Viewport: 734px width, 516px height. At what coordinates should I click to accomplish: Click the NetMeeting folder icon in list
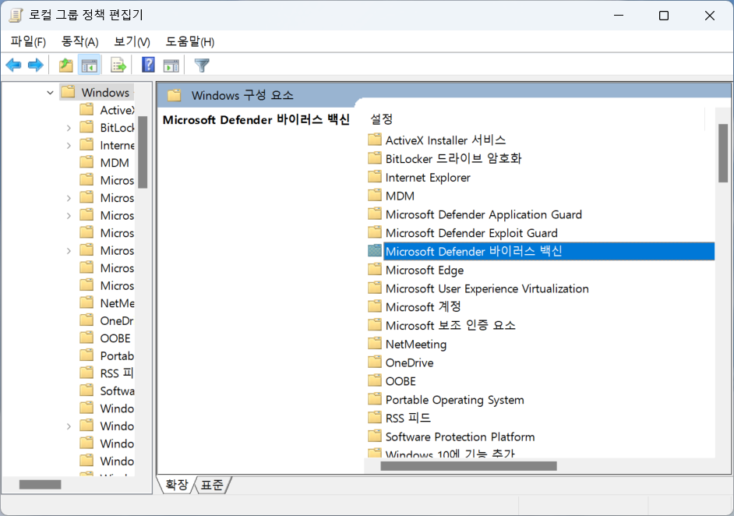tap(375, 343)
